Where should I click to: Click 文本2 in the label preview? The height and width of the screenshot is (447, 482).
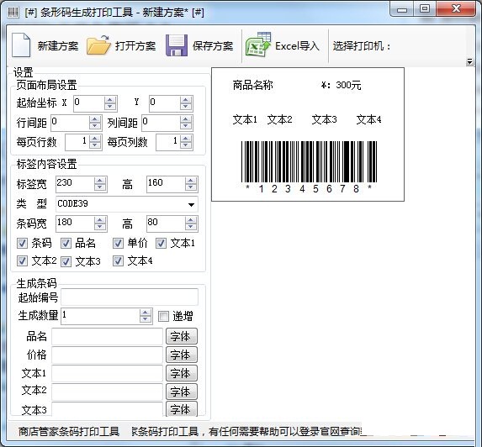pos(280,119)
